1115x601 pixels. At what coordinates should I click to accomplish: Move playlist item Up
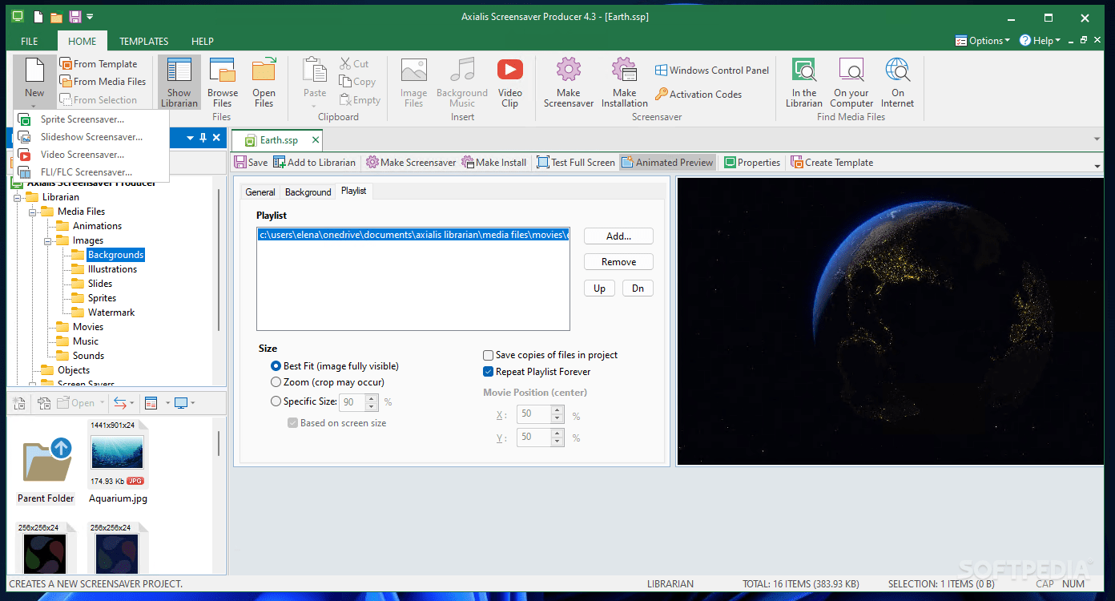pos(599,288)
